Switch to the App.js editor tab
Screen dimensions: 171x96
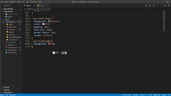(42, 6)
